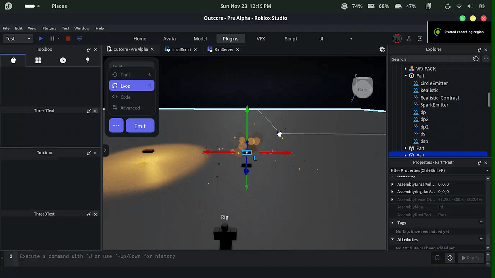Click the view orientation cube Back face
Screen dimensions: 495x278
pyautogui.click(x=363, y=89)
